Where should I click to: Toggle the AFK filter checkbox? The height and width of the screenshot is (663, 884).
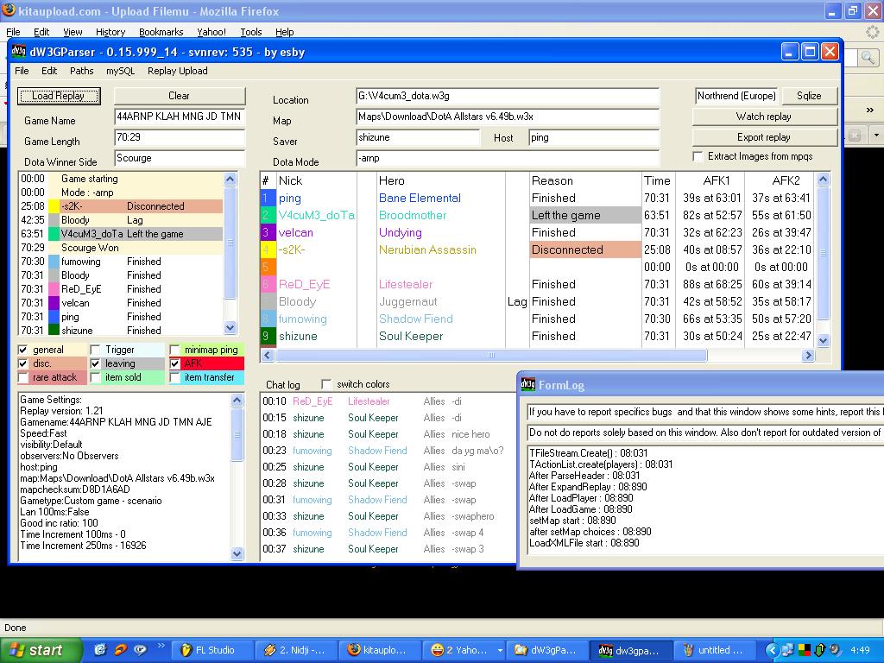point(174,363)
